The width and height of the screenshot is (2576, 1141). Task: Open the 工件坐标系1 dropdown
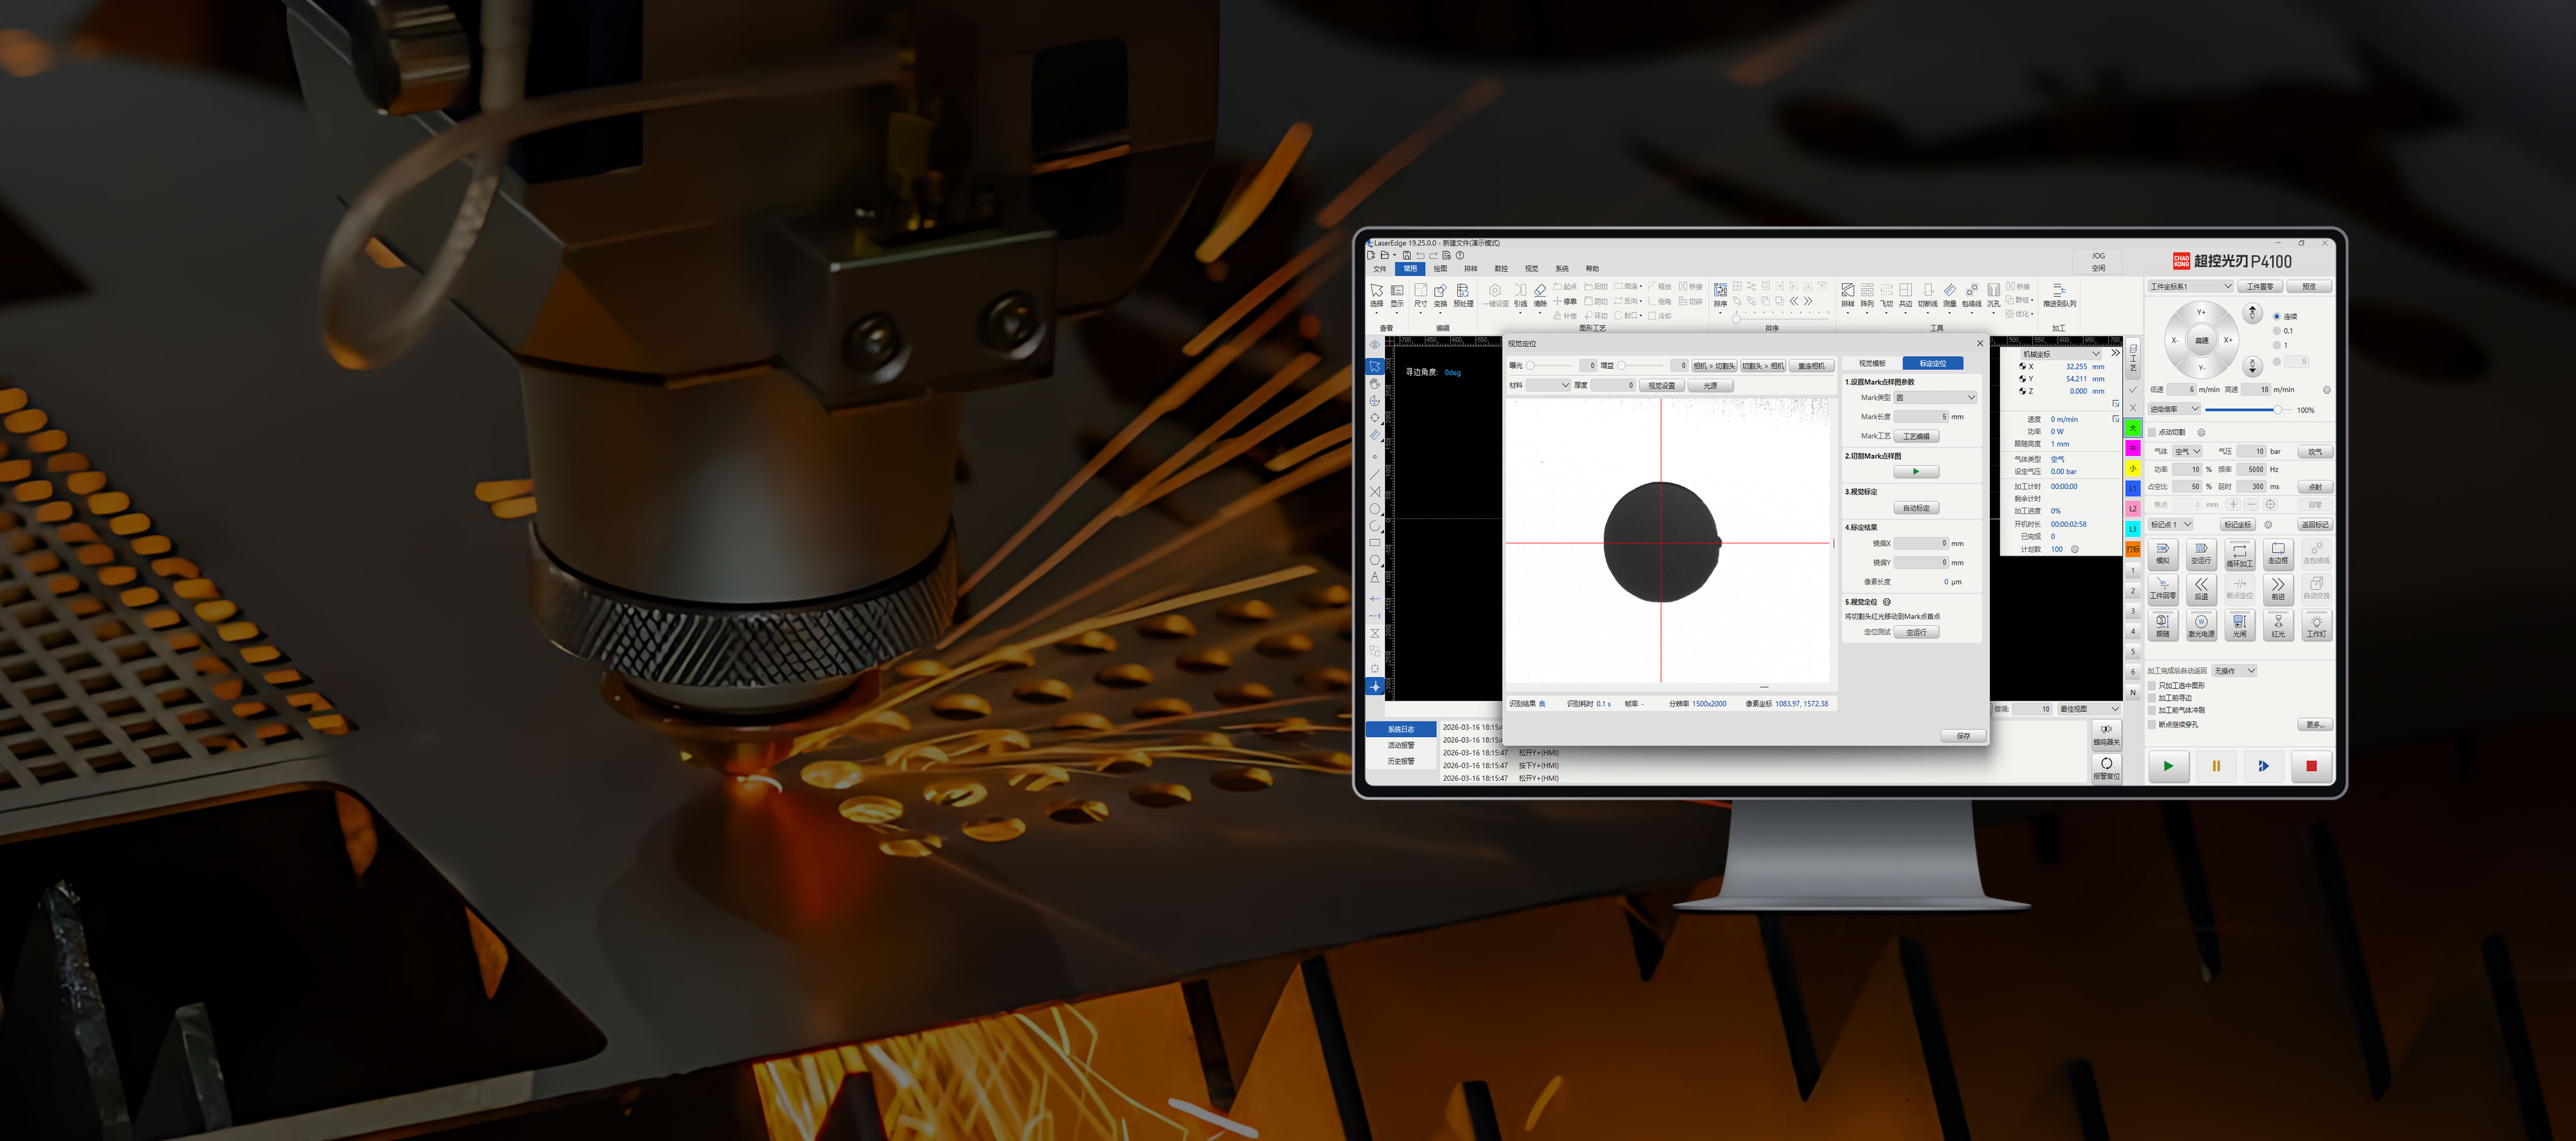pyautogui.click(x=2190, y=287)
